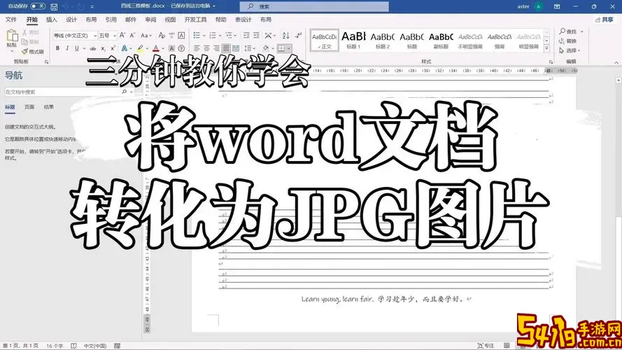Click the decrease indent icon
Screen dimensions: 622x350
(x=246, y=35)
